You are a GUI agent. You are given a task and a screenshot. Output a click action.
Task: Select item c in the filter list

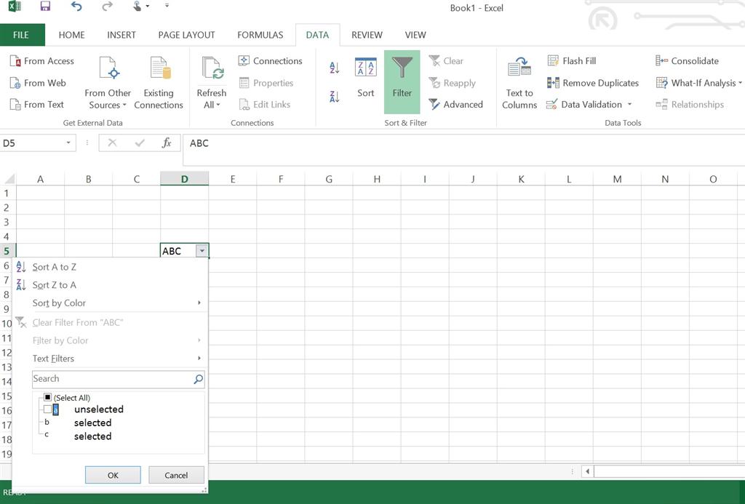[x=47, y=434]
